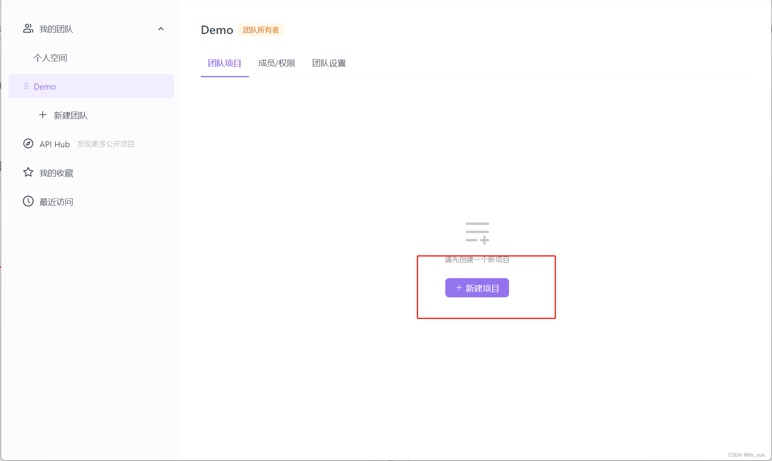The image size is (772, 461).
Task: Click the My Team people icon
Action: 28,28
